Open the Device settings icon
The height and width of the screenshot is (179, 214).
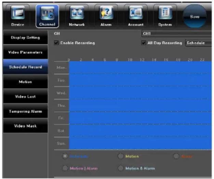(18, 16)
